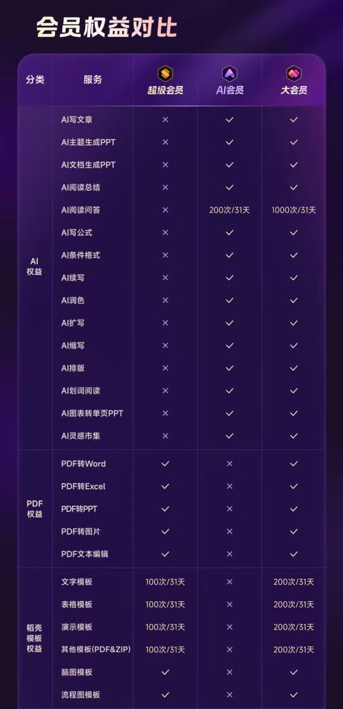Click AI写文章 checkmark under AI会员
The height and width of the screenshot is (709, 343).
[230, 120]
